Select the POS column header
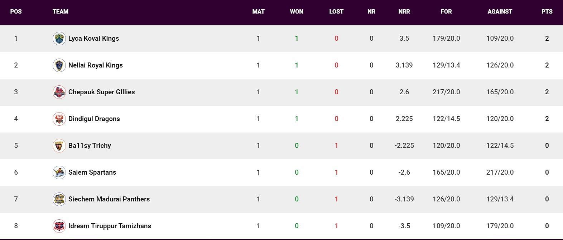 pos(16,11)
